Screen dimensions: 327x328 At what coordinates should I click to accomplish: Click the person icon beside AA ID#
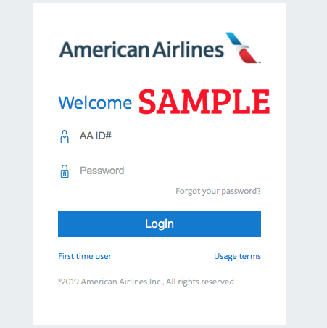[x=65, y=136]
